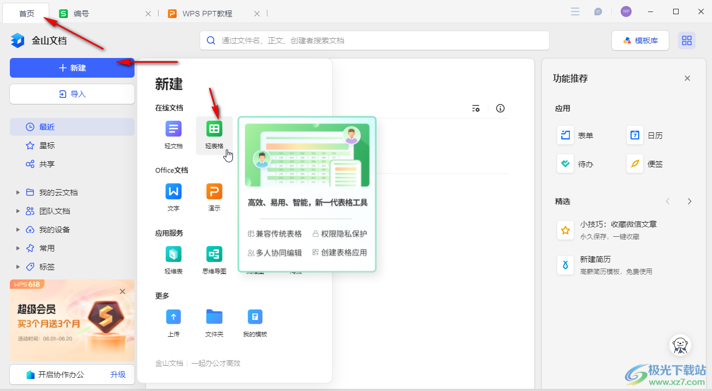Viewport: 712px width, 391px height.
Task: Select 最近 in the sidebar
Action: (72, 127)
